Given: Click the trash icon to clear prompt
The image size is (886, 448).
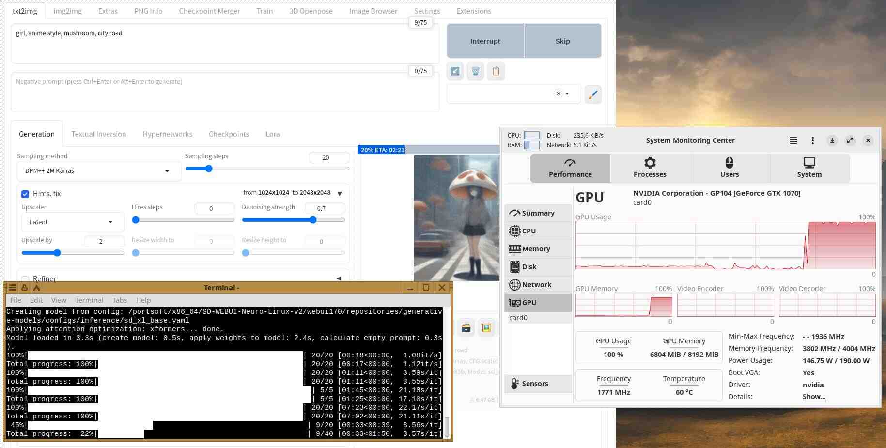Looking at the screenshot, I should click(475, 71).
